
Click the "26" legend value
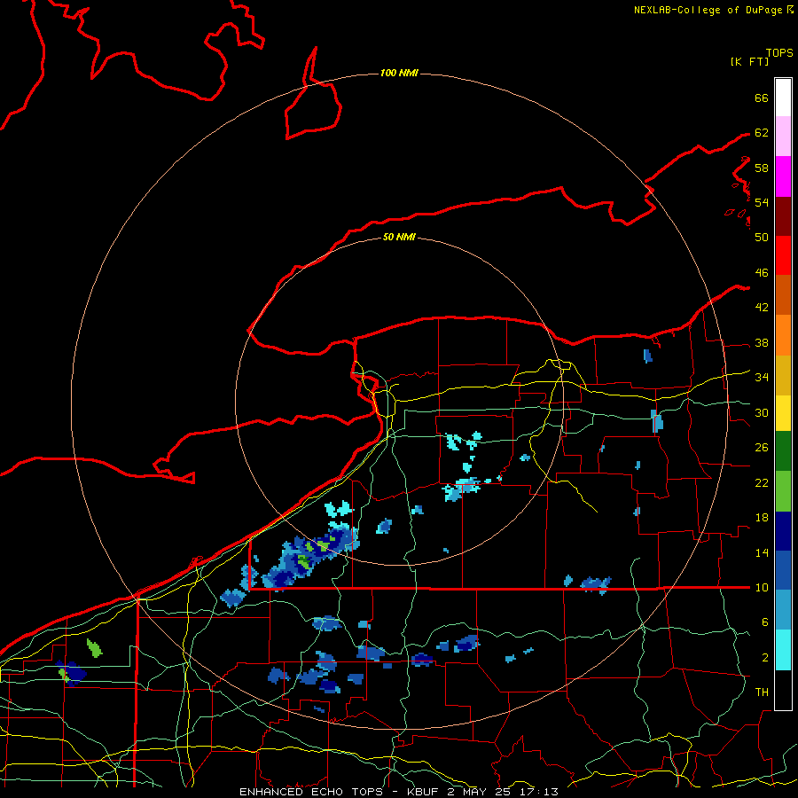coord(762,448)
